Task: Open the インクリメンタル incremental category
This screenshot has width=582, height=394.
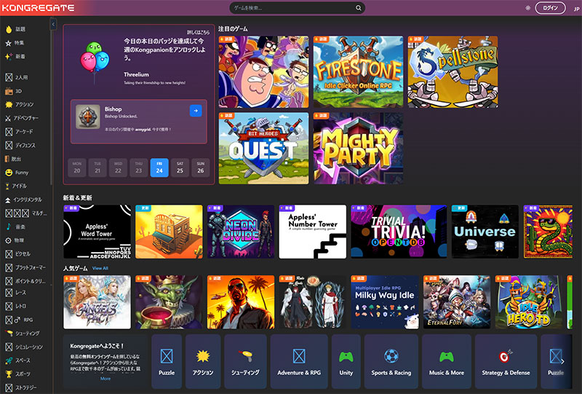Action: (23, 200)
